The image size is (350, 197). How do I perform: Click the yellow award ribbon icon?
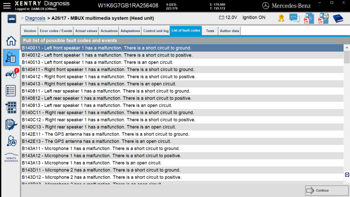(281, 18)
